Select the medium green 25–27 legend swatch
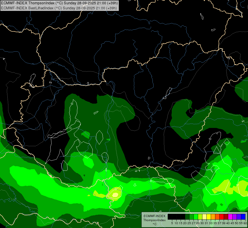The width and height of the screenshot is (248, 228). [192, 217]
